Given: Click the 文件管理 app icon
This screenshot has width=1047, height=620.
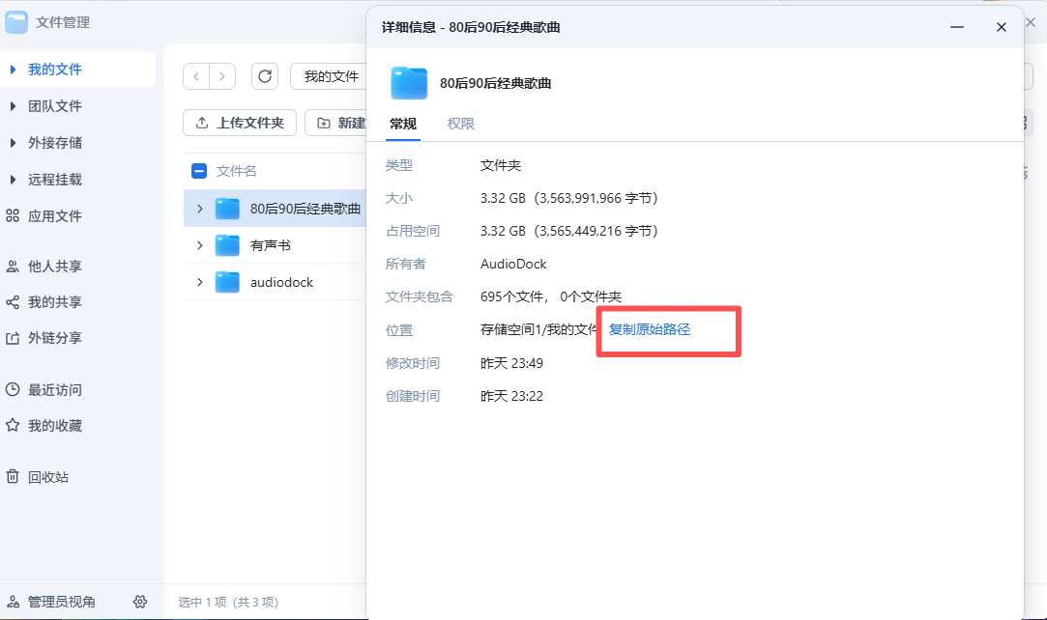Looking at the screenshot, I should 16,22.
